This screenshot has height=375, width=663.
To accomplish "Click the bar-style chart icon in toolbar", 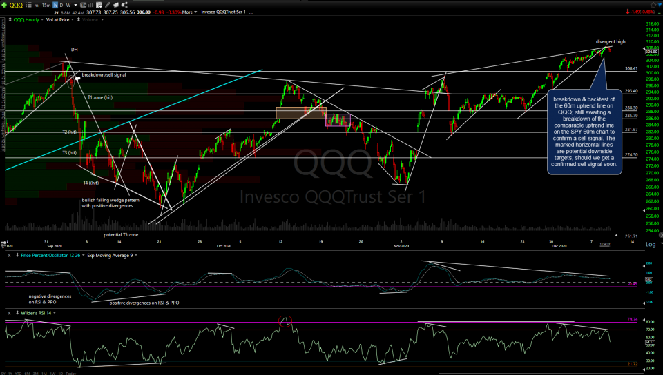I will [90, 5].
